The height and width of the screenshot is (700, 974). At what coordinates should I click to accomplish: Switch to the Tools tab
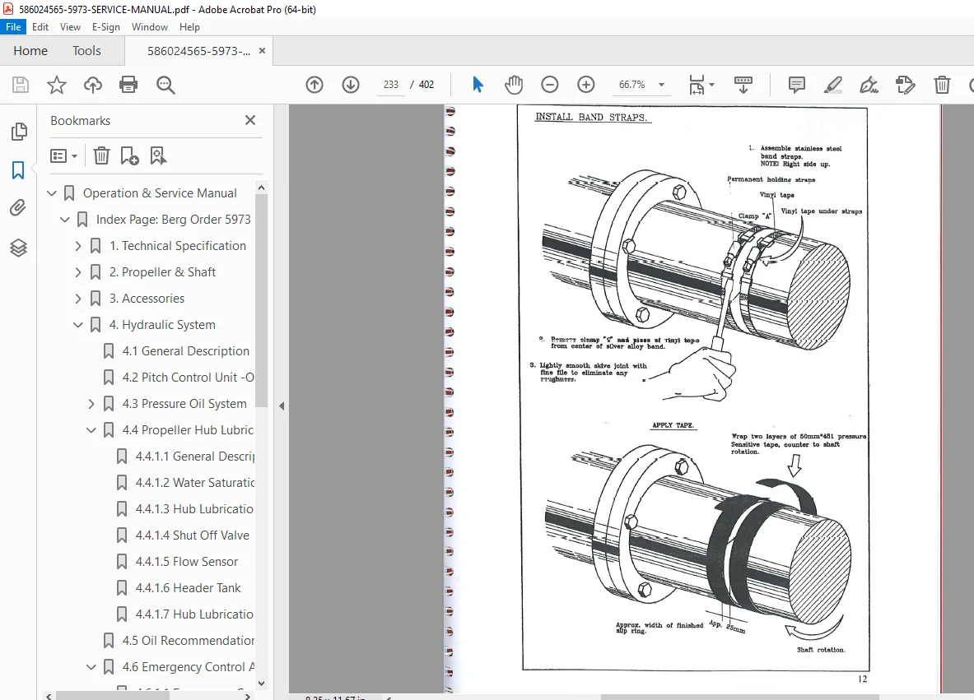pyautogui.click(x=86, y=51)
